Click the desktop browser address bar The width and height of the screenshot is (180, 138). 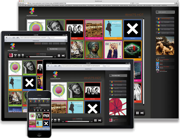79,3
